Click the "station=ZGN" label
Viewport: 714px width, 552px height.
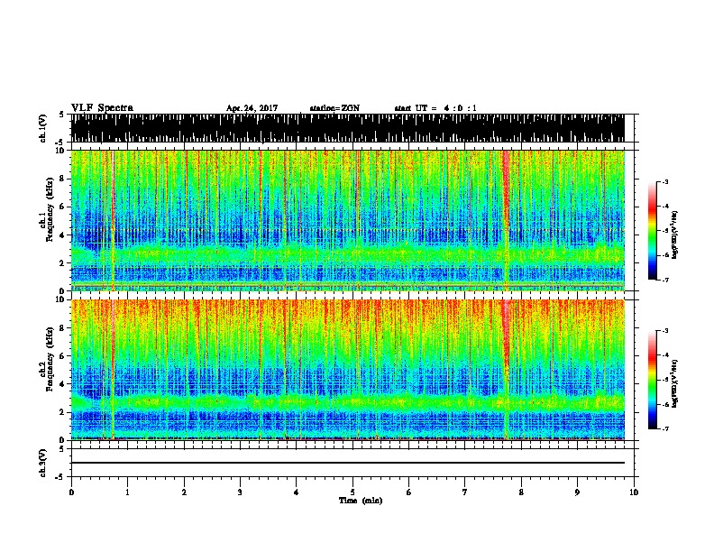click(334, 108)
